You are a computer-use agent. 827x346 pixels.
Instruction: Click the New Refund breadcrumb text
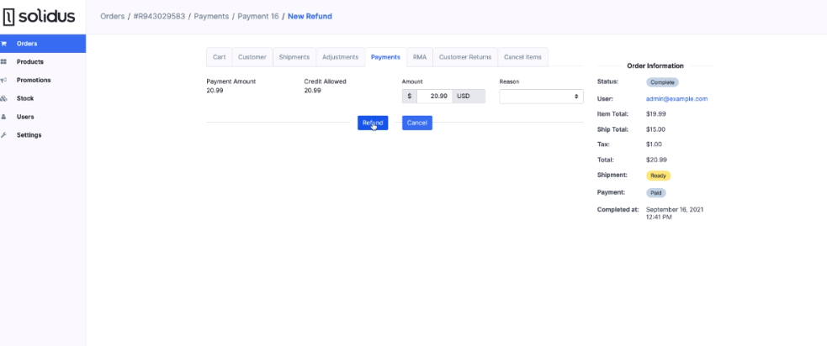click(x=310, y=16)
